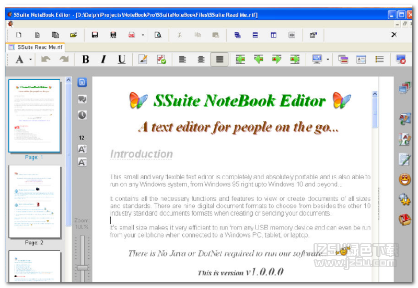Click the Save As floppy icon
The width and height of the screenshot is (418, 288).
113,35
